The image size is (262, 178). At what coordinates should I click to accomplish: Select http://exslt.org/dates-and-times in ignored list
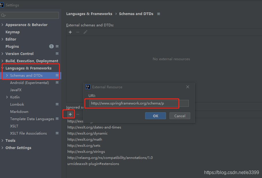pos(94,127)
